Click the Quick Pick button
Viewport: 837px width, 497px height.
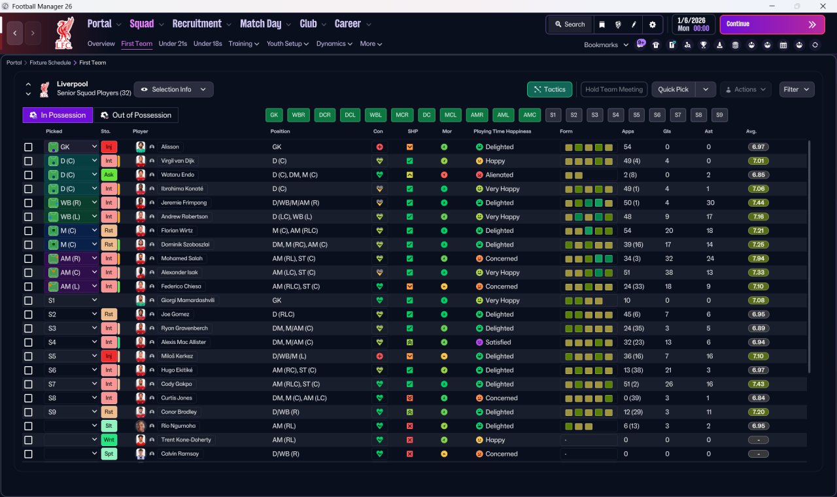(x=674, y=90)
